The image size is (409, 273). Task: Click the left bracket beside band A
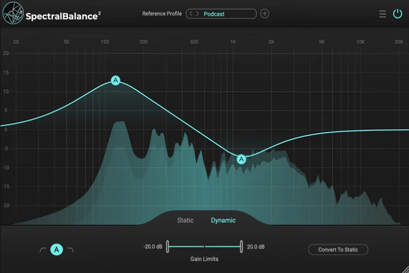click(42, 250)
